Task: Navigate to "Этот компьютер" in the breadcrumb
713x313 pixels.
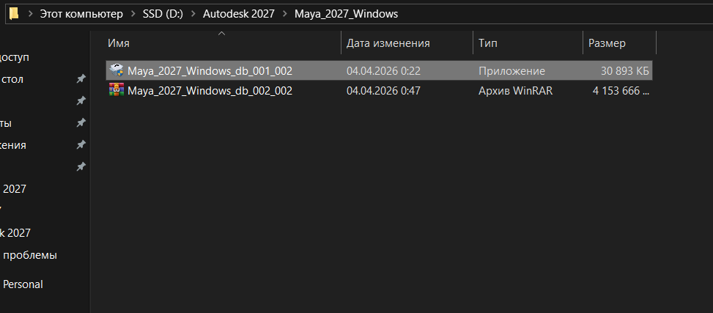Action: pyautogui.click(x=81, y=14)
